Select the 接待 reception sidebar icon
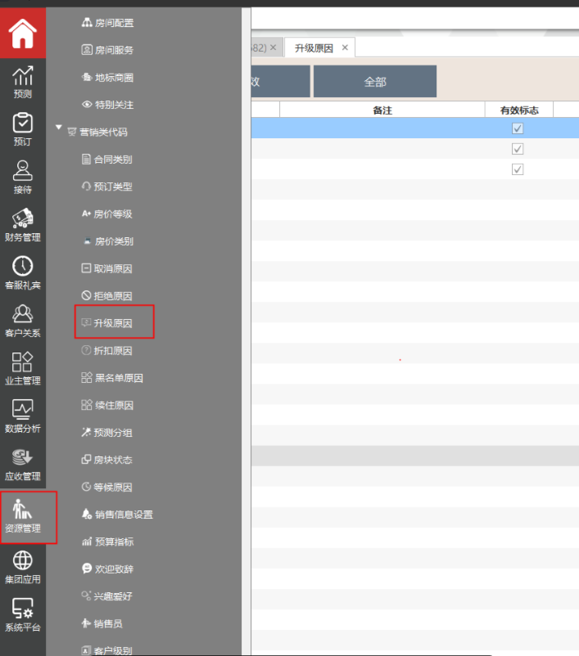579x656 pixels. click(23, 176)
